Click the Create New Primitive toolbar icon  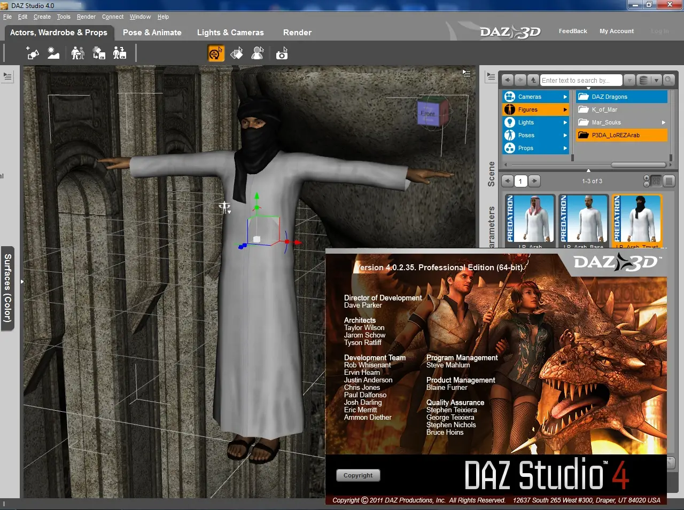[x=33, y=53]
